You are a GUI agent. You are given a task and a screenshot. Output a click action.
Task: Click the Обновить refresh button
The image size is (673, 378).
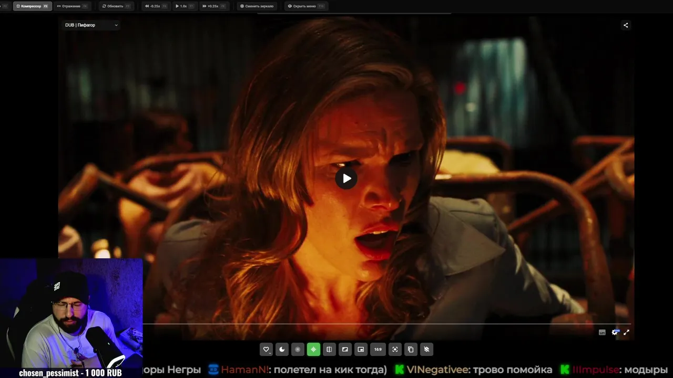(116, 6)
